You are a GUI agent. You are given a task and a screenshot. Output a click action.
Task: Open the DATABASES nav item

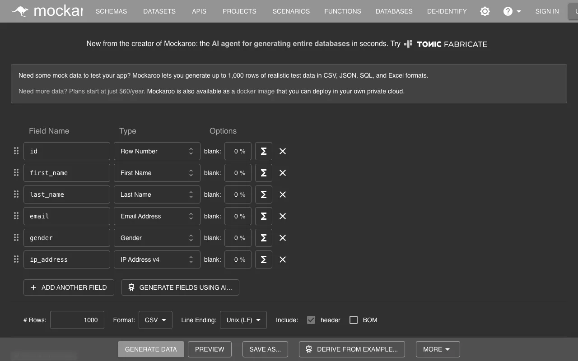click(394, 11)
